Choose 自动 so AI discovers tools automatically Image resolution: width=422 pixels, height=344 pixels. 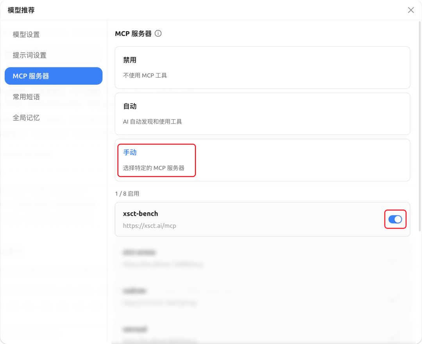coord(261,113)
